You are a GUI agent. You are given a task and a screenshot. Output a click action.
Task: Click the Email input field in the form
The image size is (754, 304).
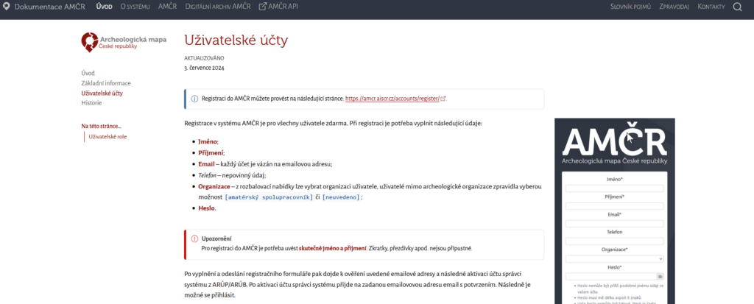coord(614,224)
